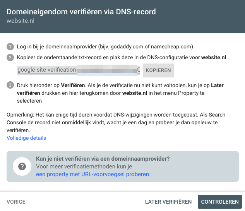Click the step 1 number circle
245x211 pixels.
tap(10, 47)
